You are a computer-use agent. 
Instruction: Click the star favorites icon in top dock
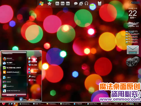click(x=49, y=4)
